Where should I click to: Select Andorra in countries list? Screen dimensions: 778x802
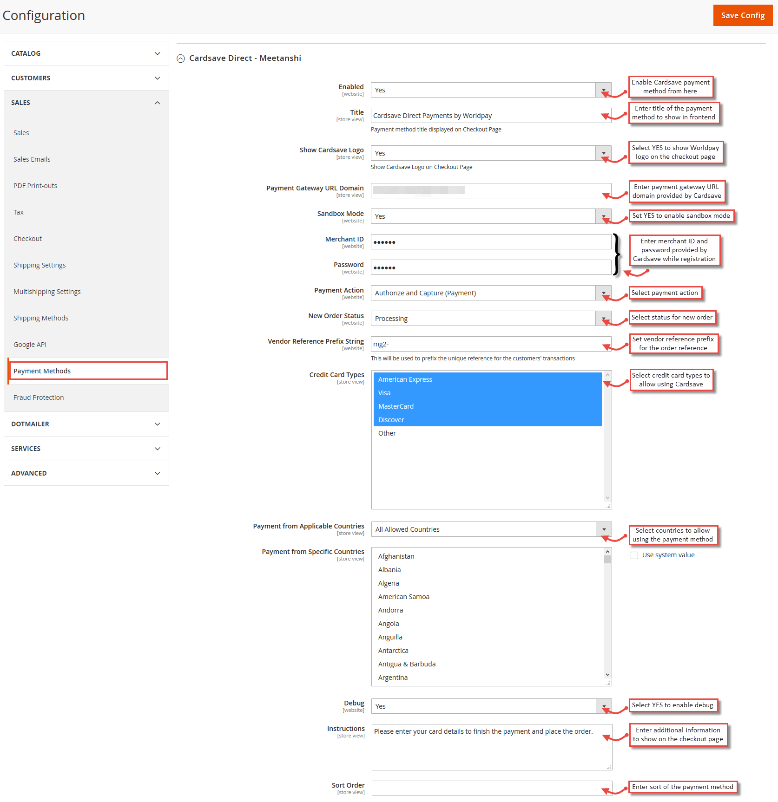pos(488,610)
